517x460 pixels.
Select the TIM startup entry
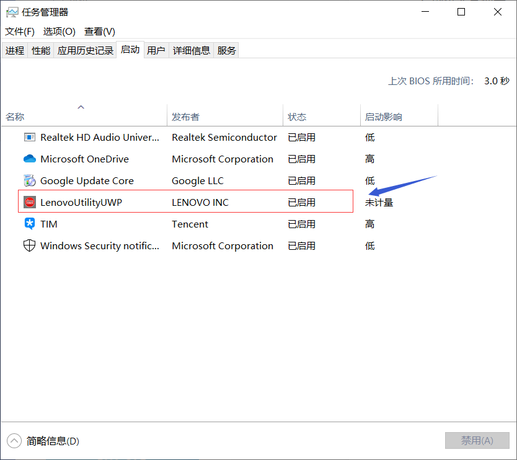click(x=258, y=224)
